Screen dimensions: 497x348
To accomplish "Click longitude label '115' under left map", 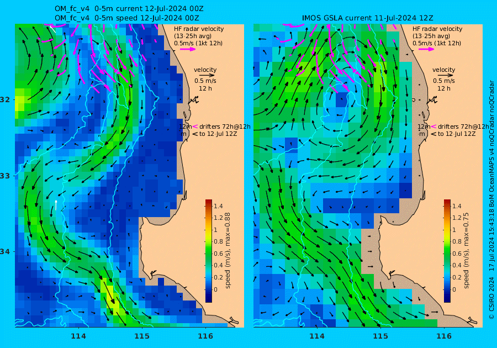I will pyautogui.click(x=142, y=336).
